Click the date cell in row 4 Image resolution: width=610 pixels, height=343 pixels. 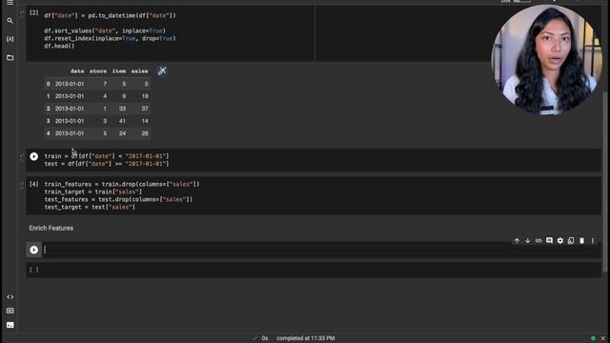(x=70, y=133)
